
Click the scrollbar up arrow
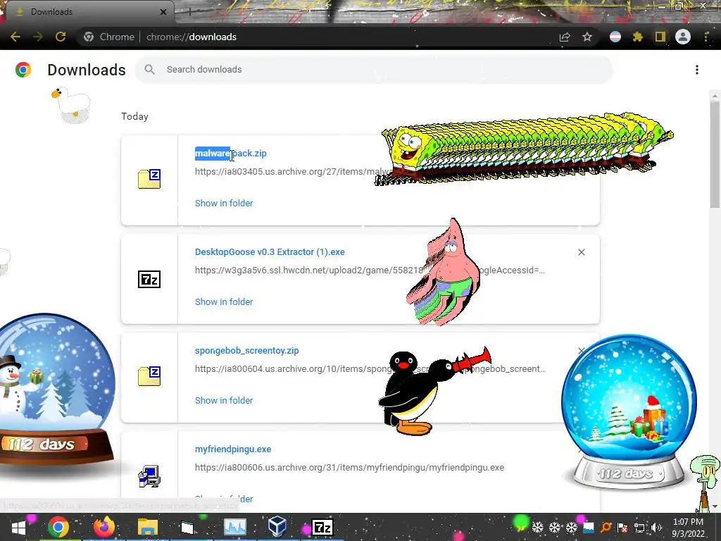(715, 96)
